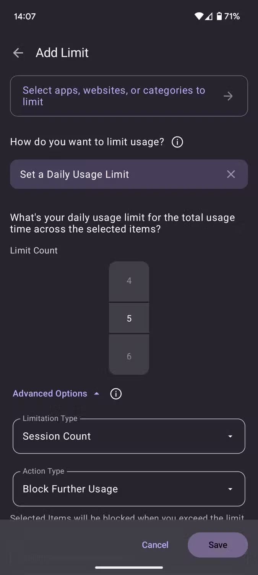Tap the battery status icon
The image size is (258, 575).
(x=219, y=16)
